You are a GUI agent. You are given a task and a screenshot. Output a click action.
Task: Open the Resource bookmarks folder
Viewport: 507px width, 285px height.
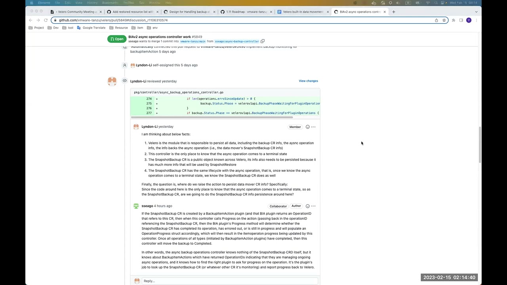point(118,28)
